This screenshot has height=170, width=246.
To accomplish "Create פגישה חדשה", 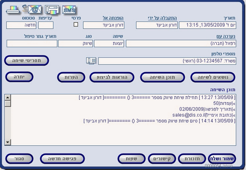I will [63, 159].
